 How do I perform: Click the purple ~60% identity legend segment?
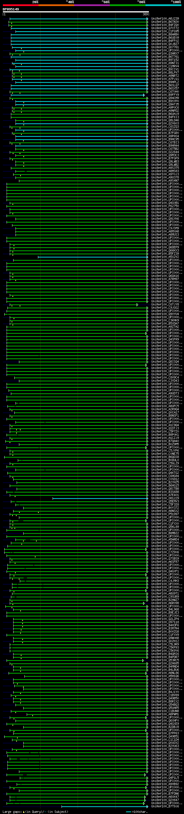pos(92,5)
